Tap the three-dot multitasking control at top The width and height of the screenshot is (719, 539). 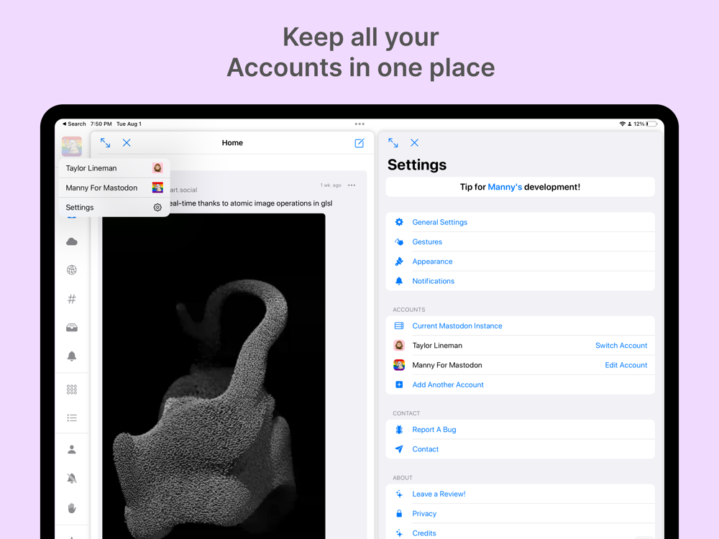[359, 124]
